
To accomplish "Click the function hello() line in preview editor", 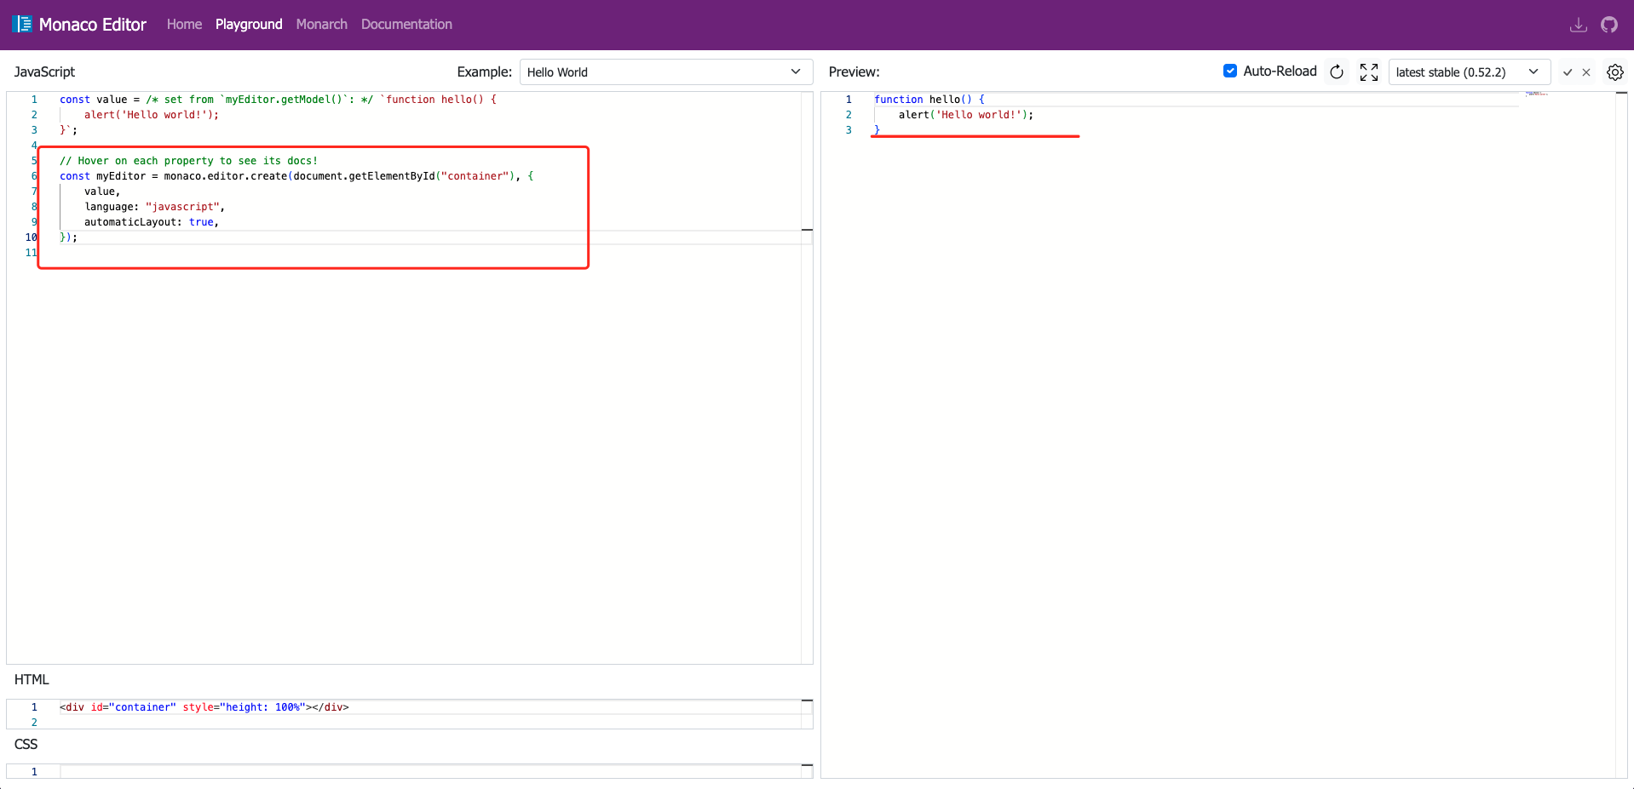I will click(x=929, y=100).
